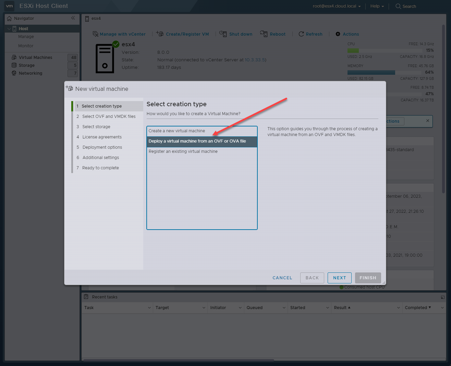451x366 pixels.
Task: Open the Completed column dropdown arrow
Action: (442, 308)
